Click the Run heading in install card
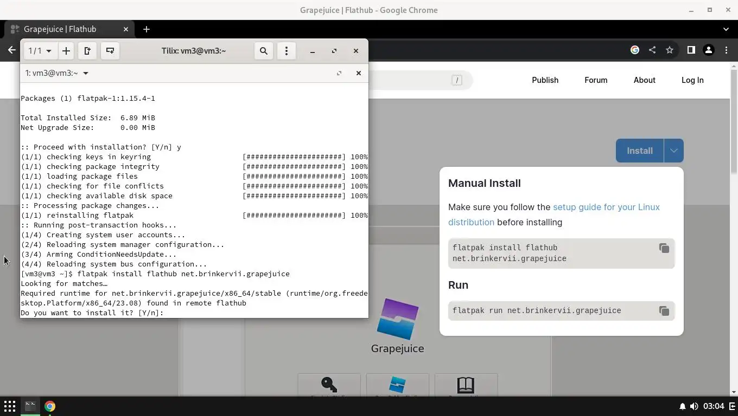This screenshot has width=738, height=416. pos(459,285)
